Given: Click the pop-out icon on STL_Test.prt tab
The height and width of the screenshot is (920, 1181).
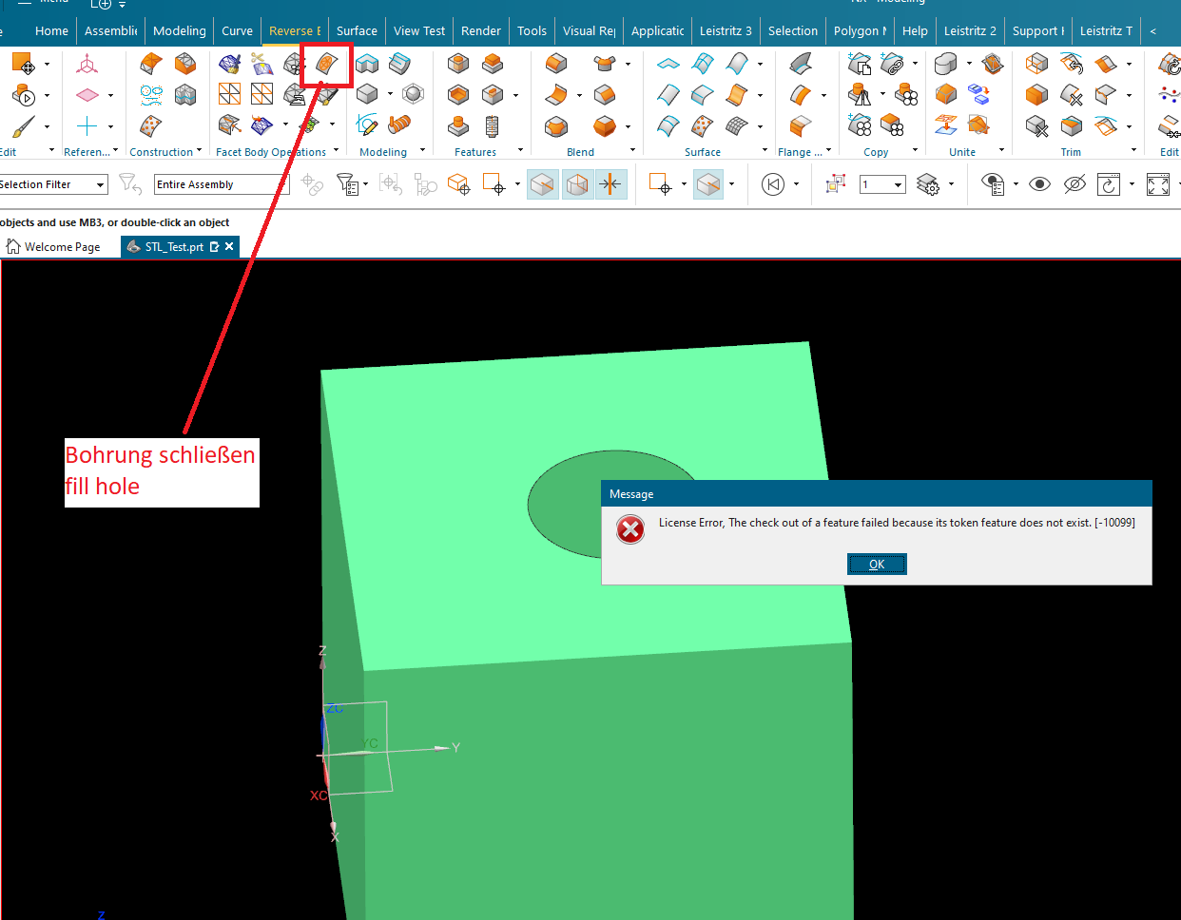Looking at the screenshot, I should click(215, 247).
